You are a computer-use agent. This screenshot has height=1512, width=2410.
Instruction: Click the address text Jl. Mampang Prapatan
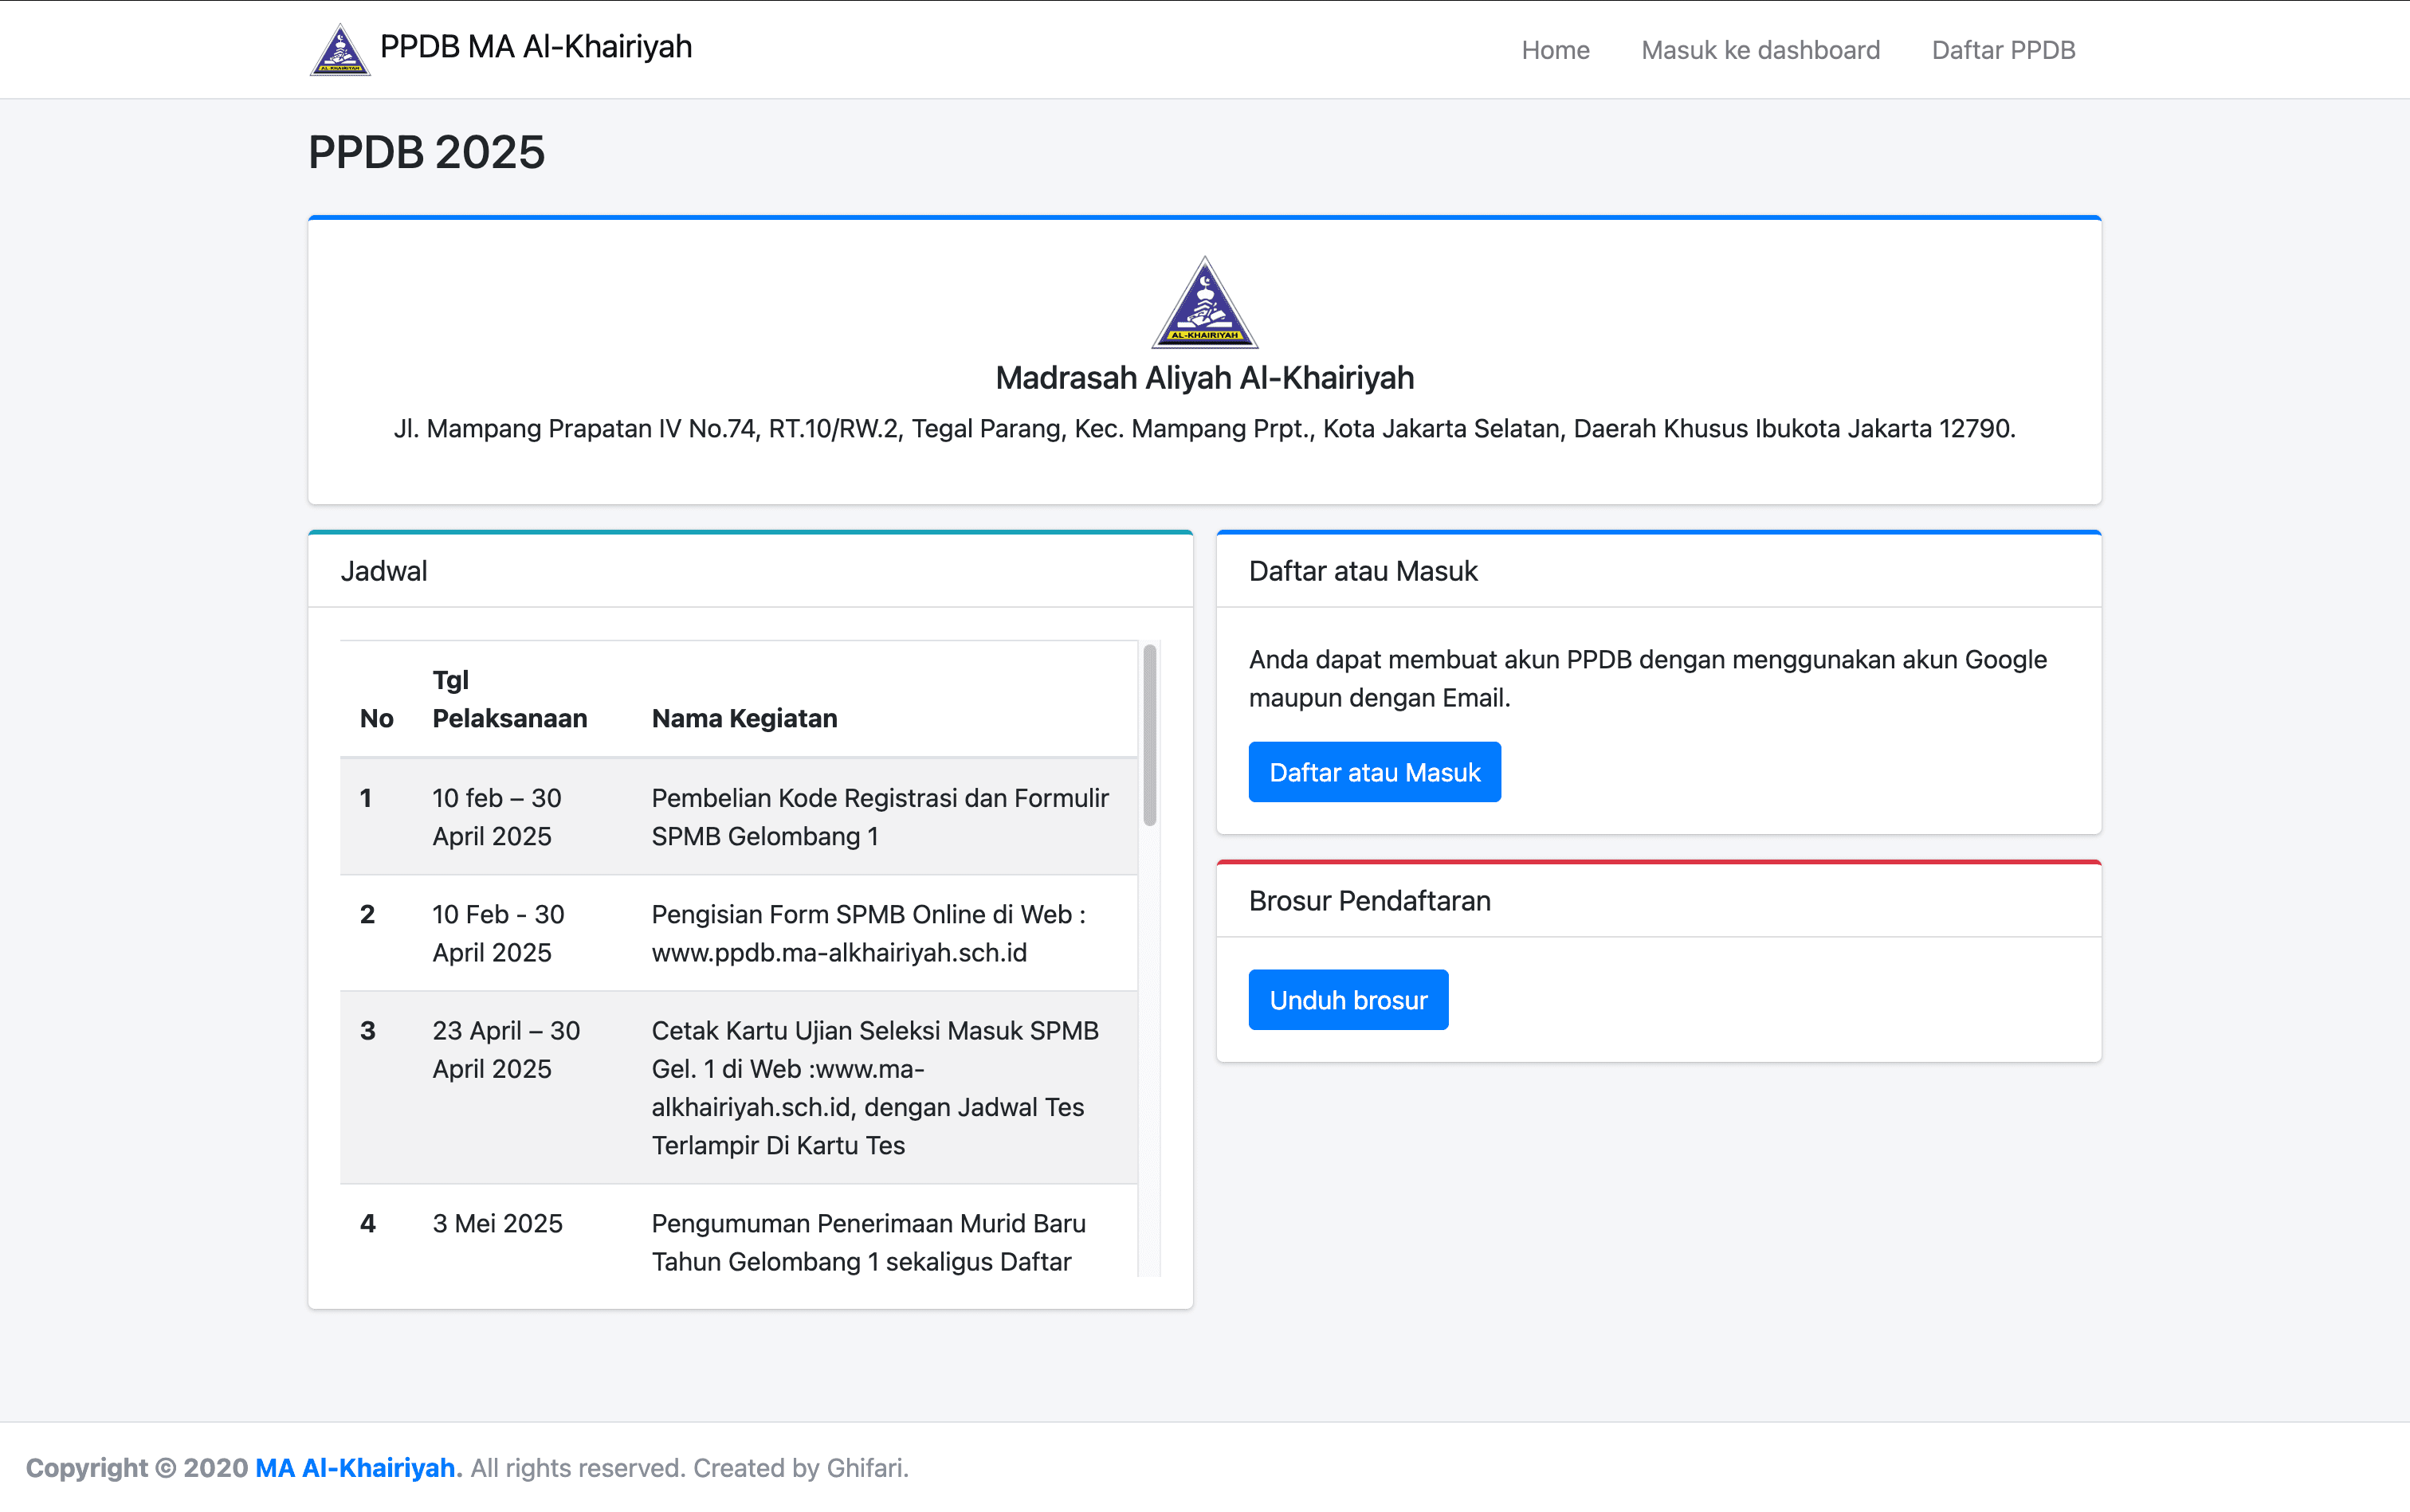(x=1204, y=429)
